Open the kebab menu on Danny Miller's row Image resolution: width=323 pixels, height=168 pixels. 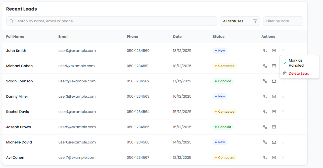[283, 96]
